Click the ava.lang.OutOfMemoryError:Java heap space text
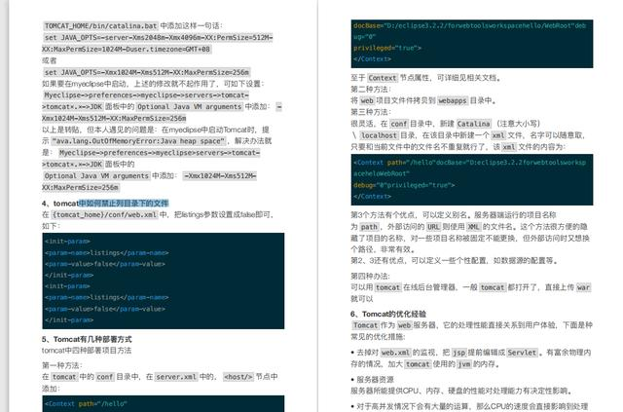The image size is (623, 412). coord(138,141)
